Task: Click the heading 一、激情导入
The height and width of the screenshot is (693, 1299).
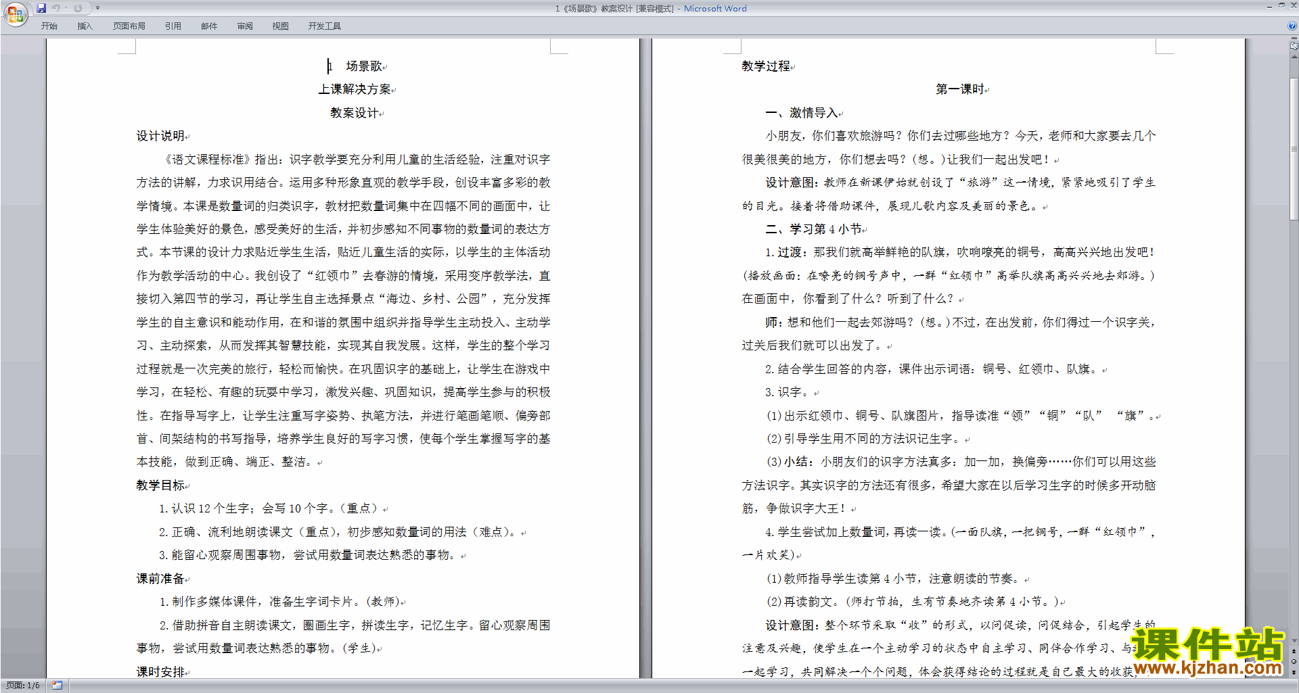Action: click(x=802, y=113)
